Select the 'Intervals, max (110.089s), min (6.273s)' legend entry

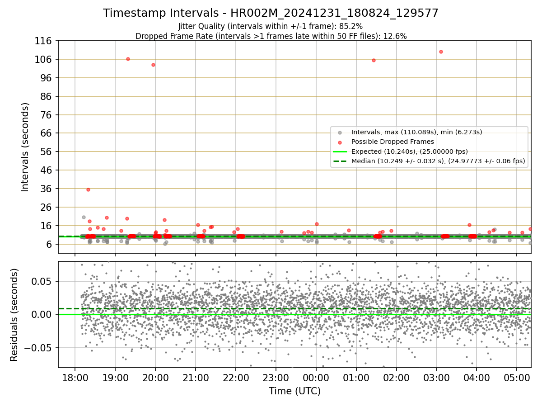pyautogui.click(x=416, y=132)
